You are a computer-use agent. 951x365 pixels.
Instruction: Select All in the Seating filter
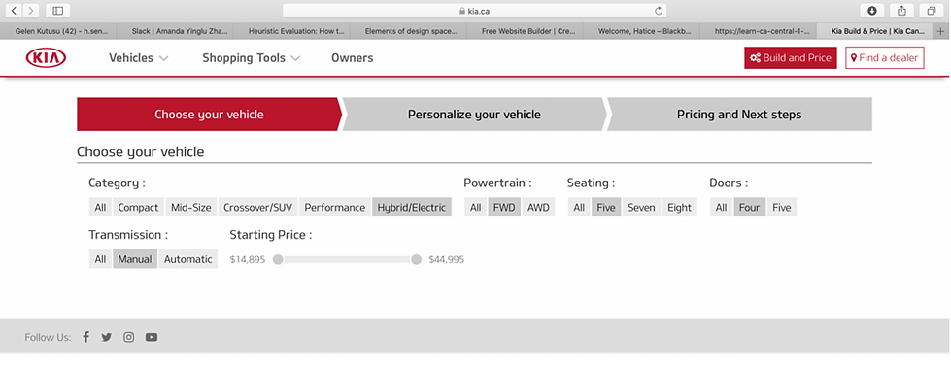pos(579,208)
